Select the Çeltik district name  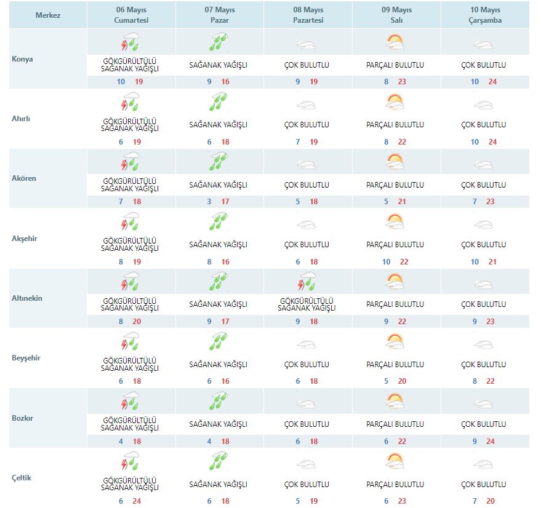(21, 478)
